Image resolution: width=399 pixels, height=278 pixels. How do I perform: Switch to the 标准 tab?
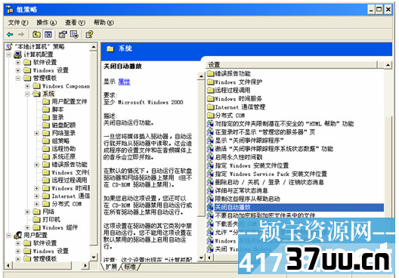tap(130, 267)
